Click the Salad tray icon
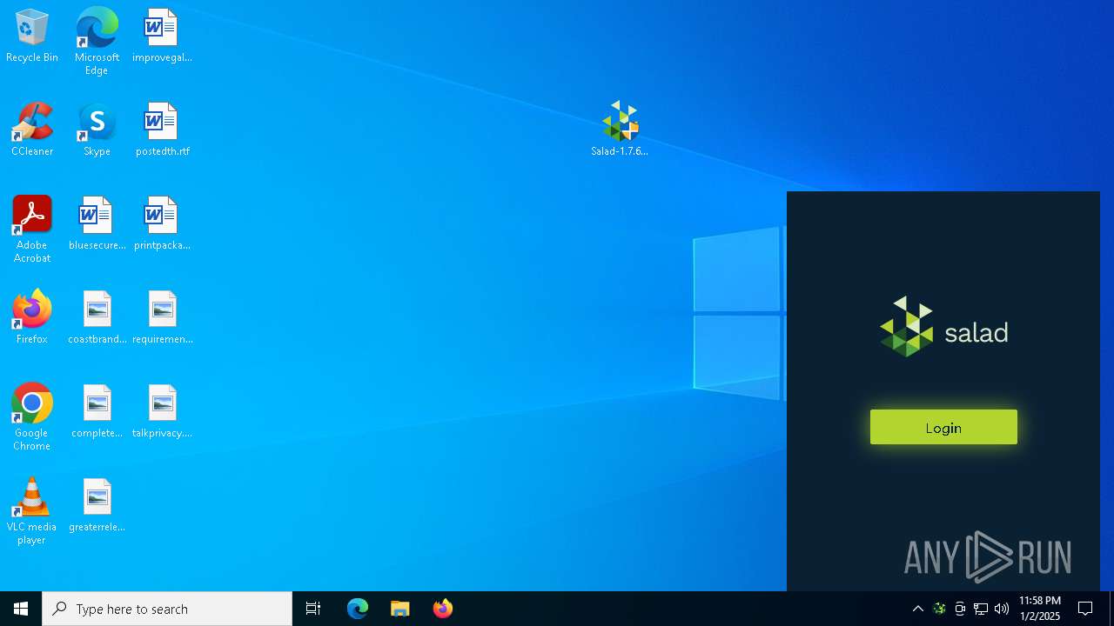The height and width of the screenshot is (626, 1114). click(x=939, y=609)
